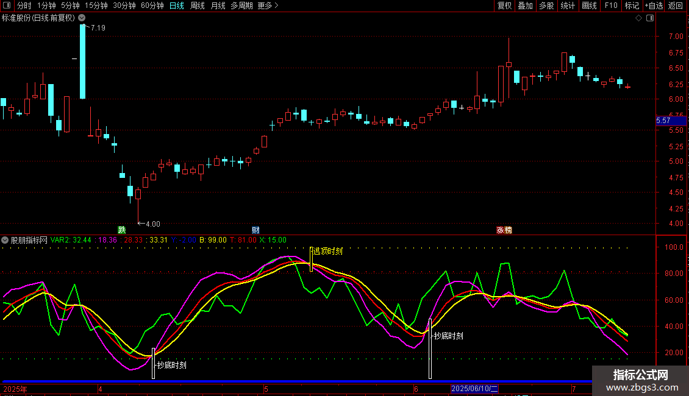Image resolution: width=689 pixels, height=396 pixels.
Task: Switch to 周线 weekly chart
Action: (x=198, y=5)
